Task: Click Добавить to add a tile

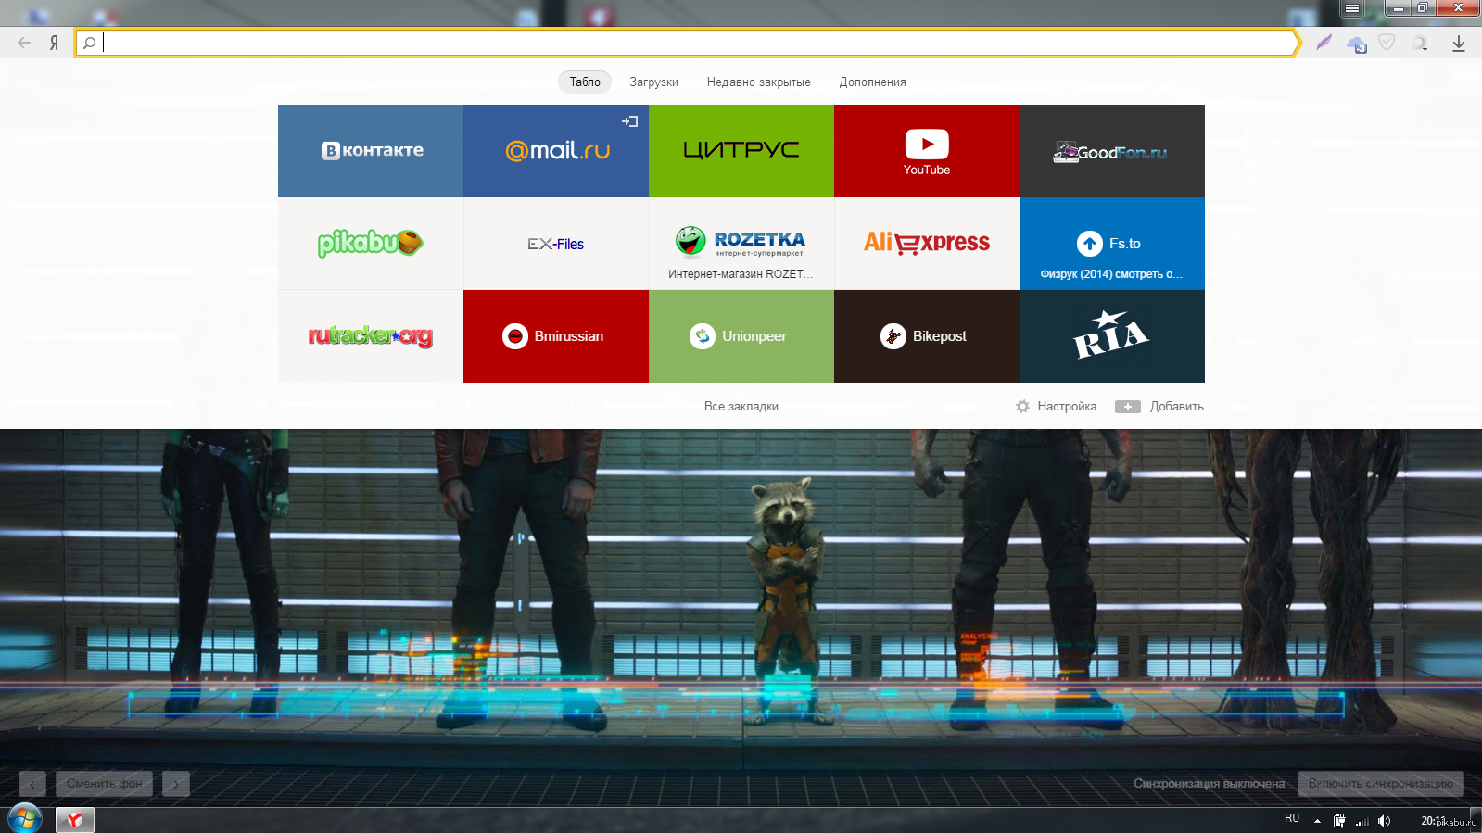Action: click(x=1159, y=406)
